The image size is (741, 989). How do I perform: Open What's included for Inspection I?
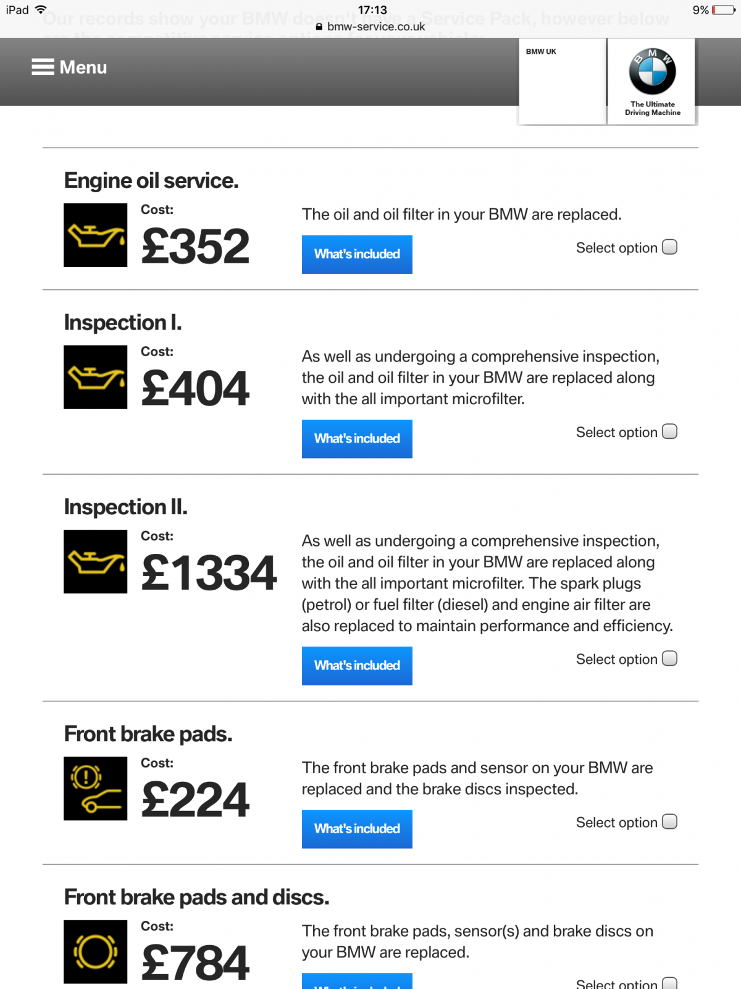pos(357,439)
